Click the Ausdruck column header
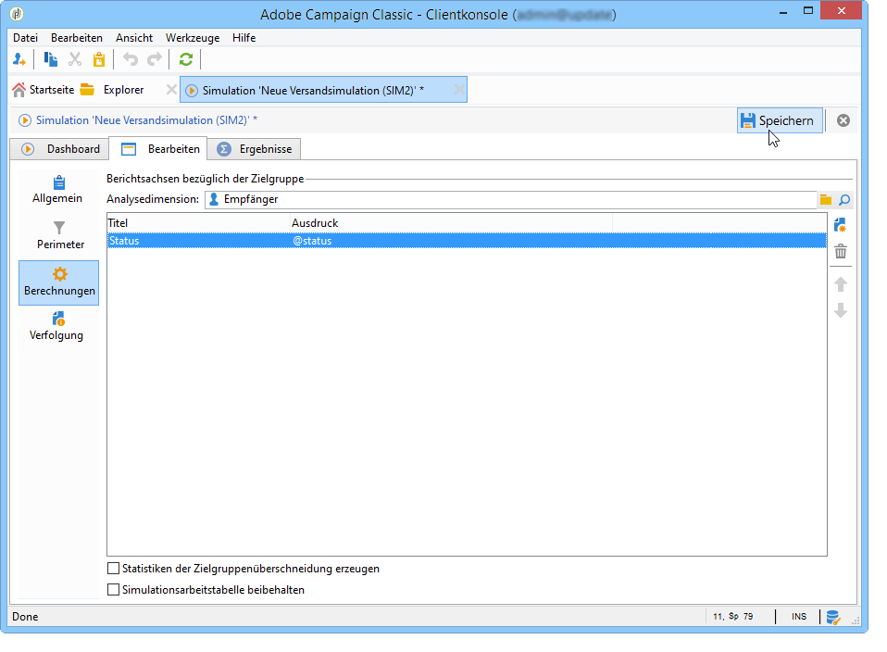The width and height of the screenshot is (887, 652). pyautogui.click(x=451, y=223)
